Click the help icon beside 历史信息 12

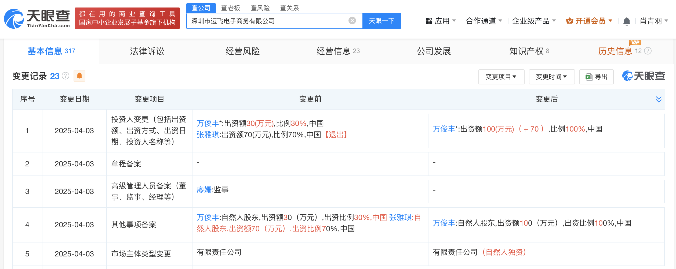tap(648, 51)
